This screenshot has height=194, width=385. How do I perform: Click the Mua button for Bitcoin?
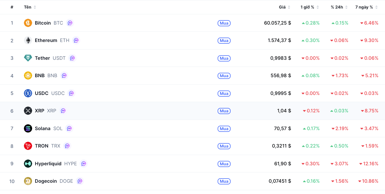[224, 23]
